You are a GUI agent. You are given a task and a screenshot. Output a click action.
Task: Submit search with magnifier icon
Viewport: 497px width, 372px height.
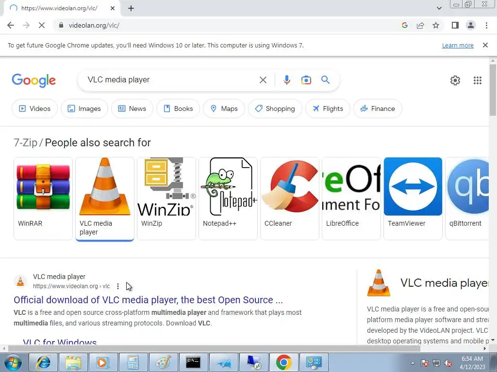pos(325,80)
